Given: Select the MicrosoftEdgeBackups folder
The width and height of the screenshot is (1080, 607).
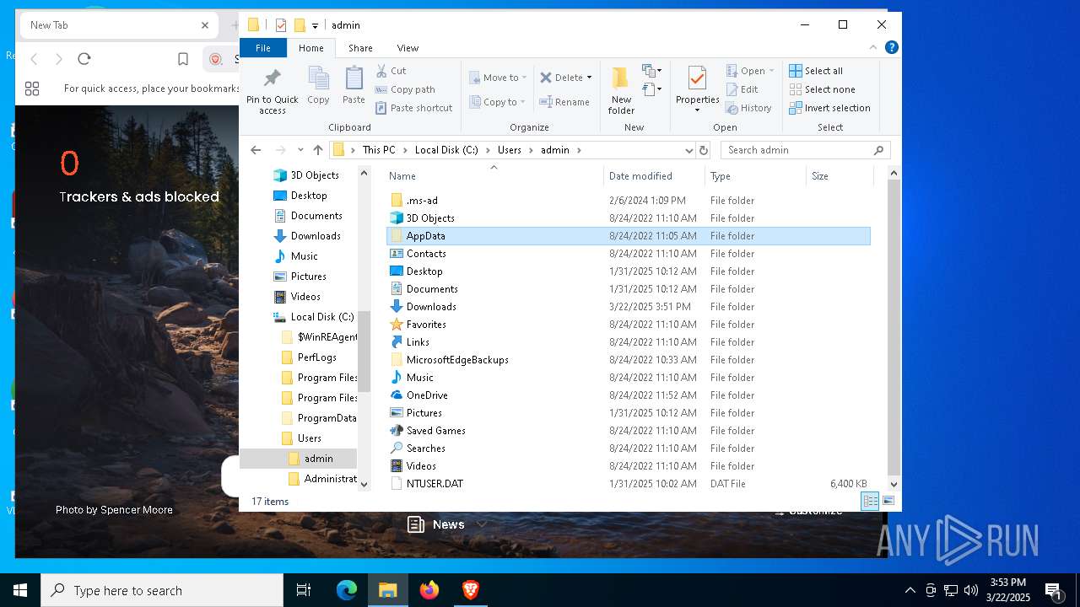Looking at the screenshot, I should point(628,360).
